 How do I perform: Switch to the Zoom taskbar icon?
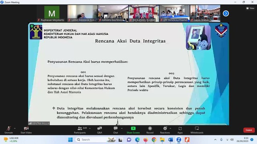179,140
